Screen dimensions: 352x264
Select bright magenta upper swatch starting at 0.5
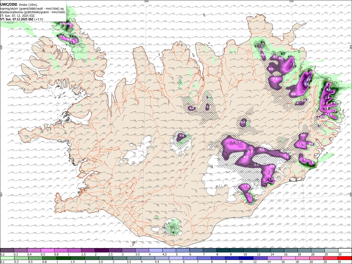click(47, 250)
